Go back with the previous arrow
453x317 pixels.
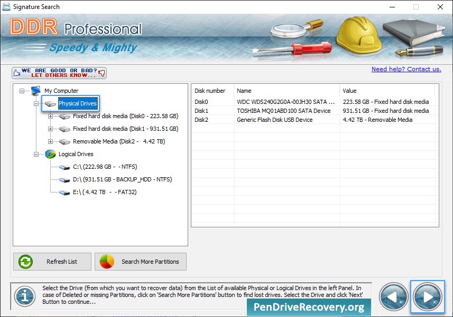tap(393, 297)
